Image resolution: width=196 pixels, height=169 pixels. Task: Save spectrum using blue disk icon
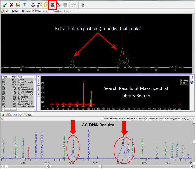tap(191, 82)
